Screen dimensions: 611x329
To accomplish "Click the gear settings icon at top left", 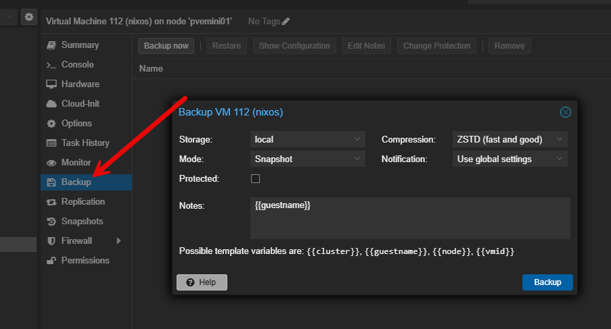I will click(29, 17).
